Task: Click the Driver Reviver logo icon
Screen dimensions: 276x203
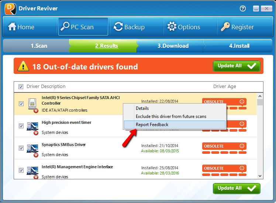Action: (x=10, y=9)
